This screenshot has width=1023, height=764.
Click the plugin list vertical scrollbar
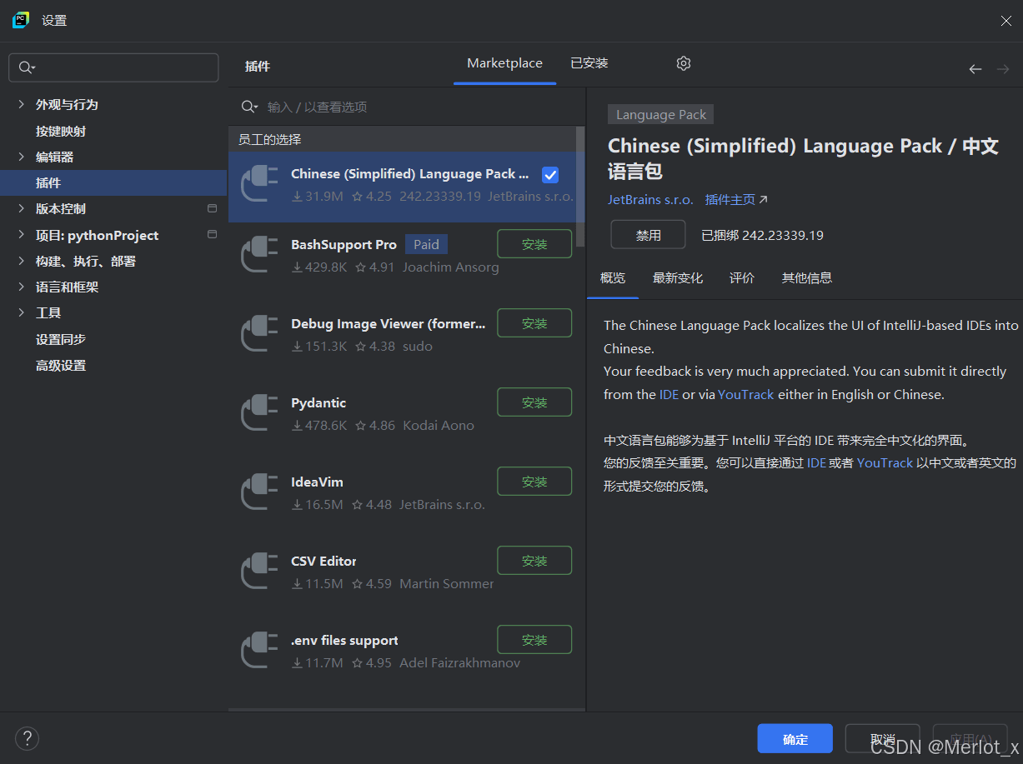(580, 186)
